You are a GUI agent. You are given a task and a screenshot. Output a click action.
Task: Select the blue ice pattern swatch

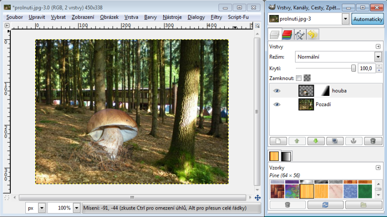(350, 191)
